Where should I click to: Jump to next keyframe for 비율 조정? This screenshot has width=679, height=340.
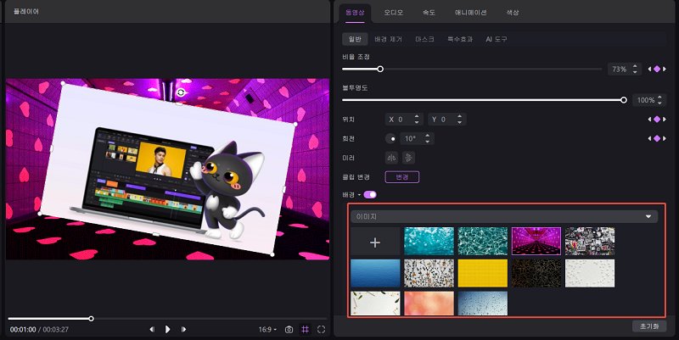pos(665,70)
